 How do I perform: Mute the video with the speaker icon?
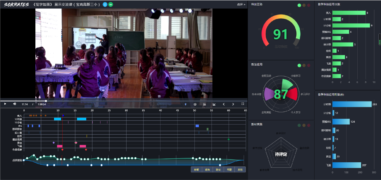(x=15, y=104)
